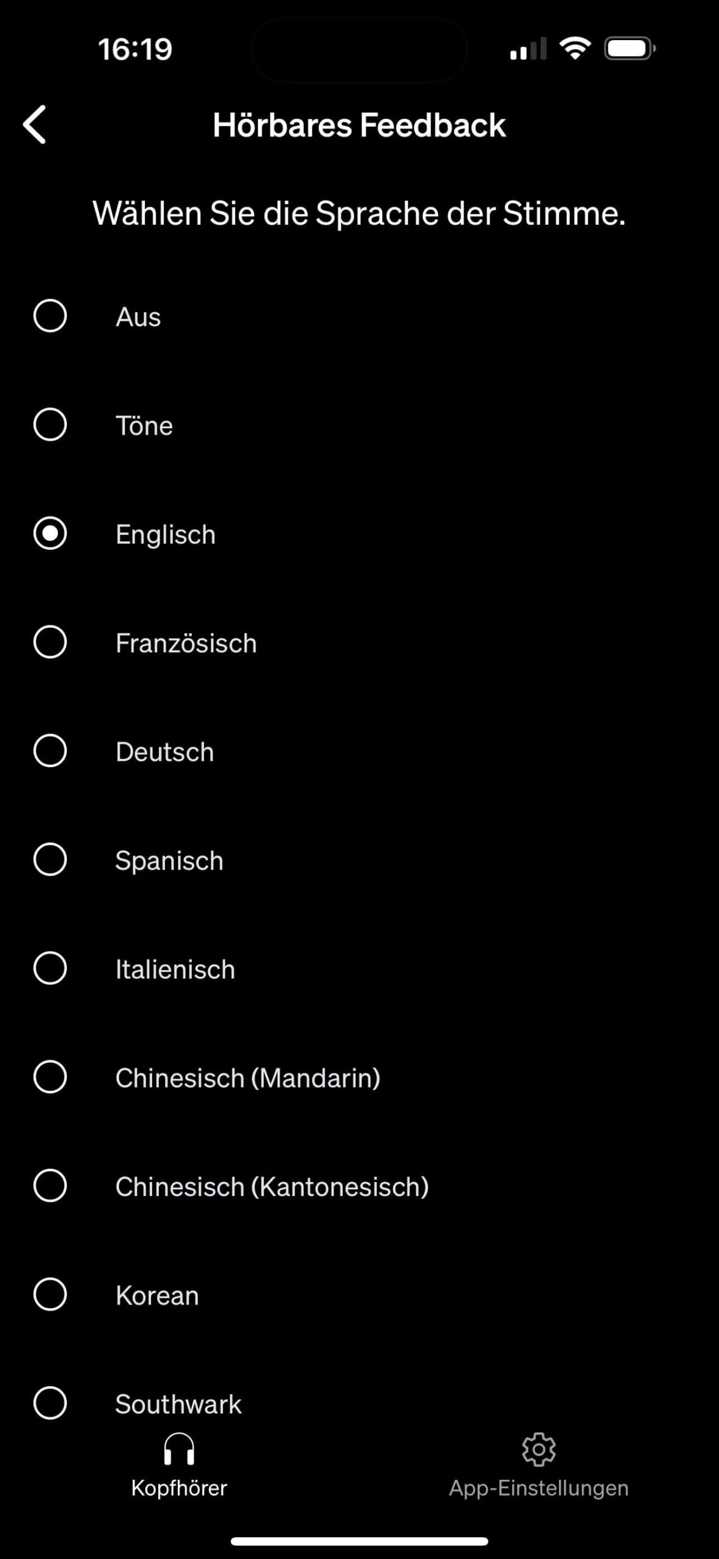Select the Töne radio button
This screenshot has width=719, height=1559.
click(50, 424)
